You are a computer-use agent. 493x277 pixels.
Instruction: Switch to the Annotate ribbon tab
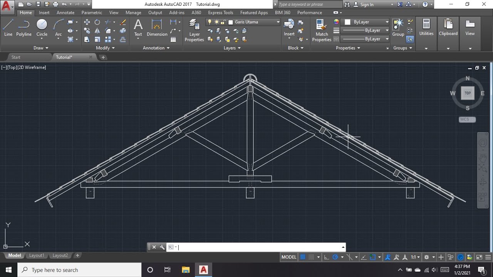tap(65, 13)
